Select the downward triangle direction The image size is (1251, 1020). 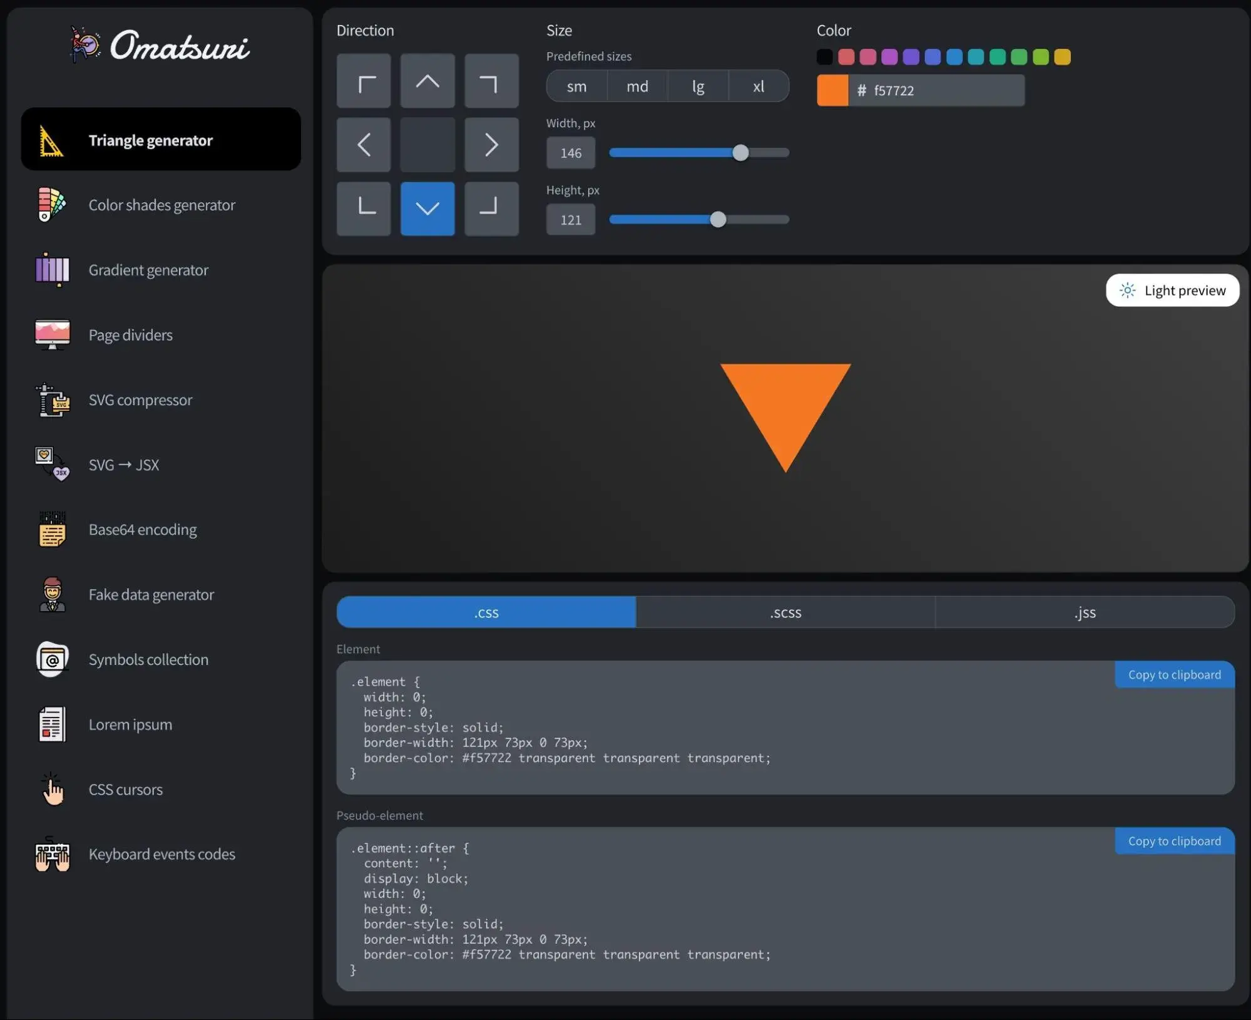[427, 208]
